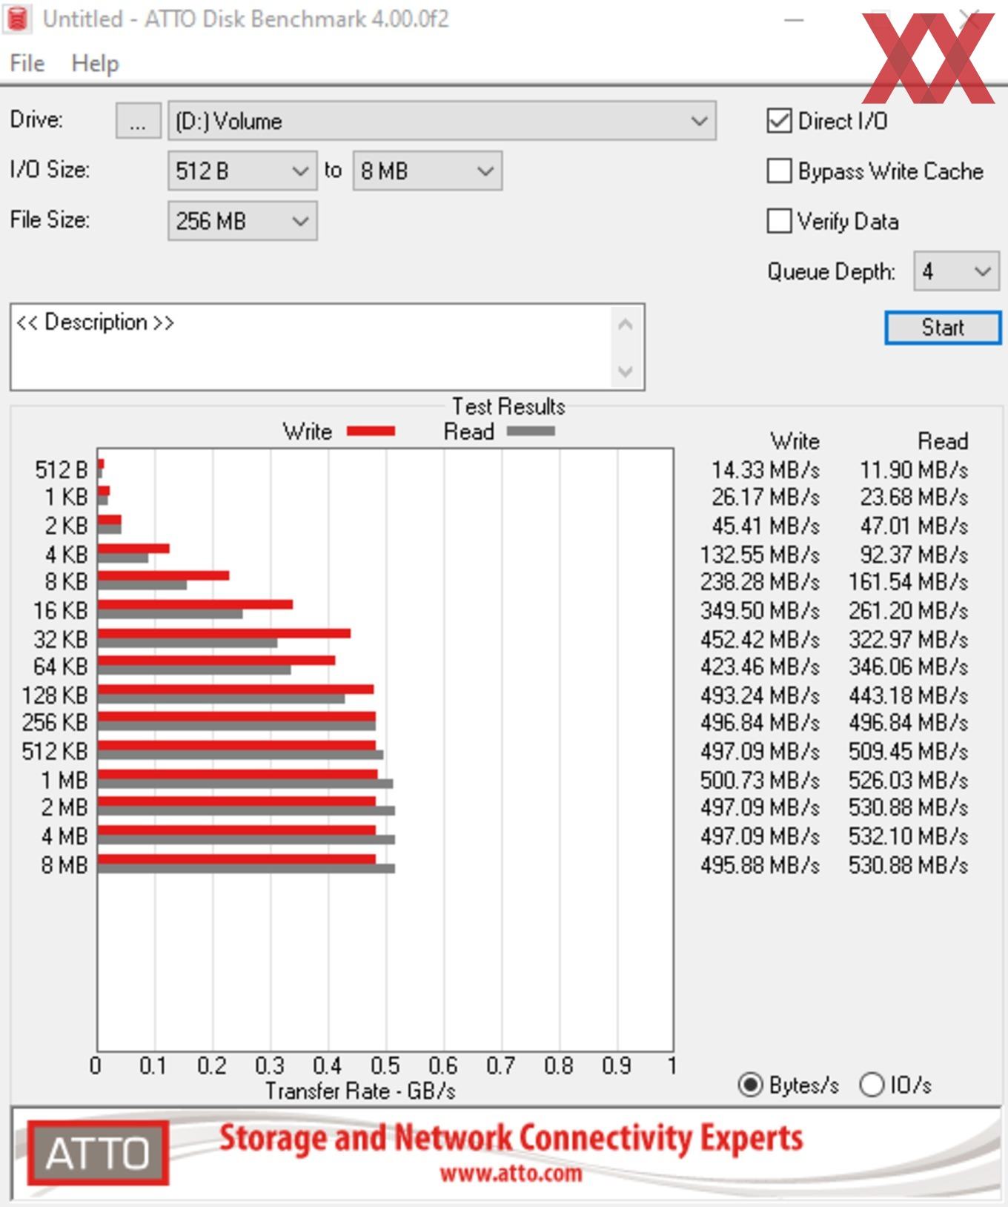Open the minimum I/O Size dropdown 512 B
Screen dimensions: 1008x1207
242,171
